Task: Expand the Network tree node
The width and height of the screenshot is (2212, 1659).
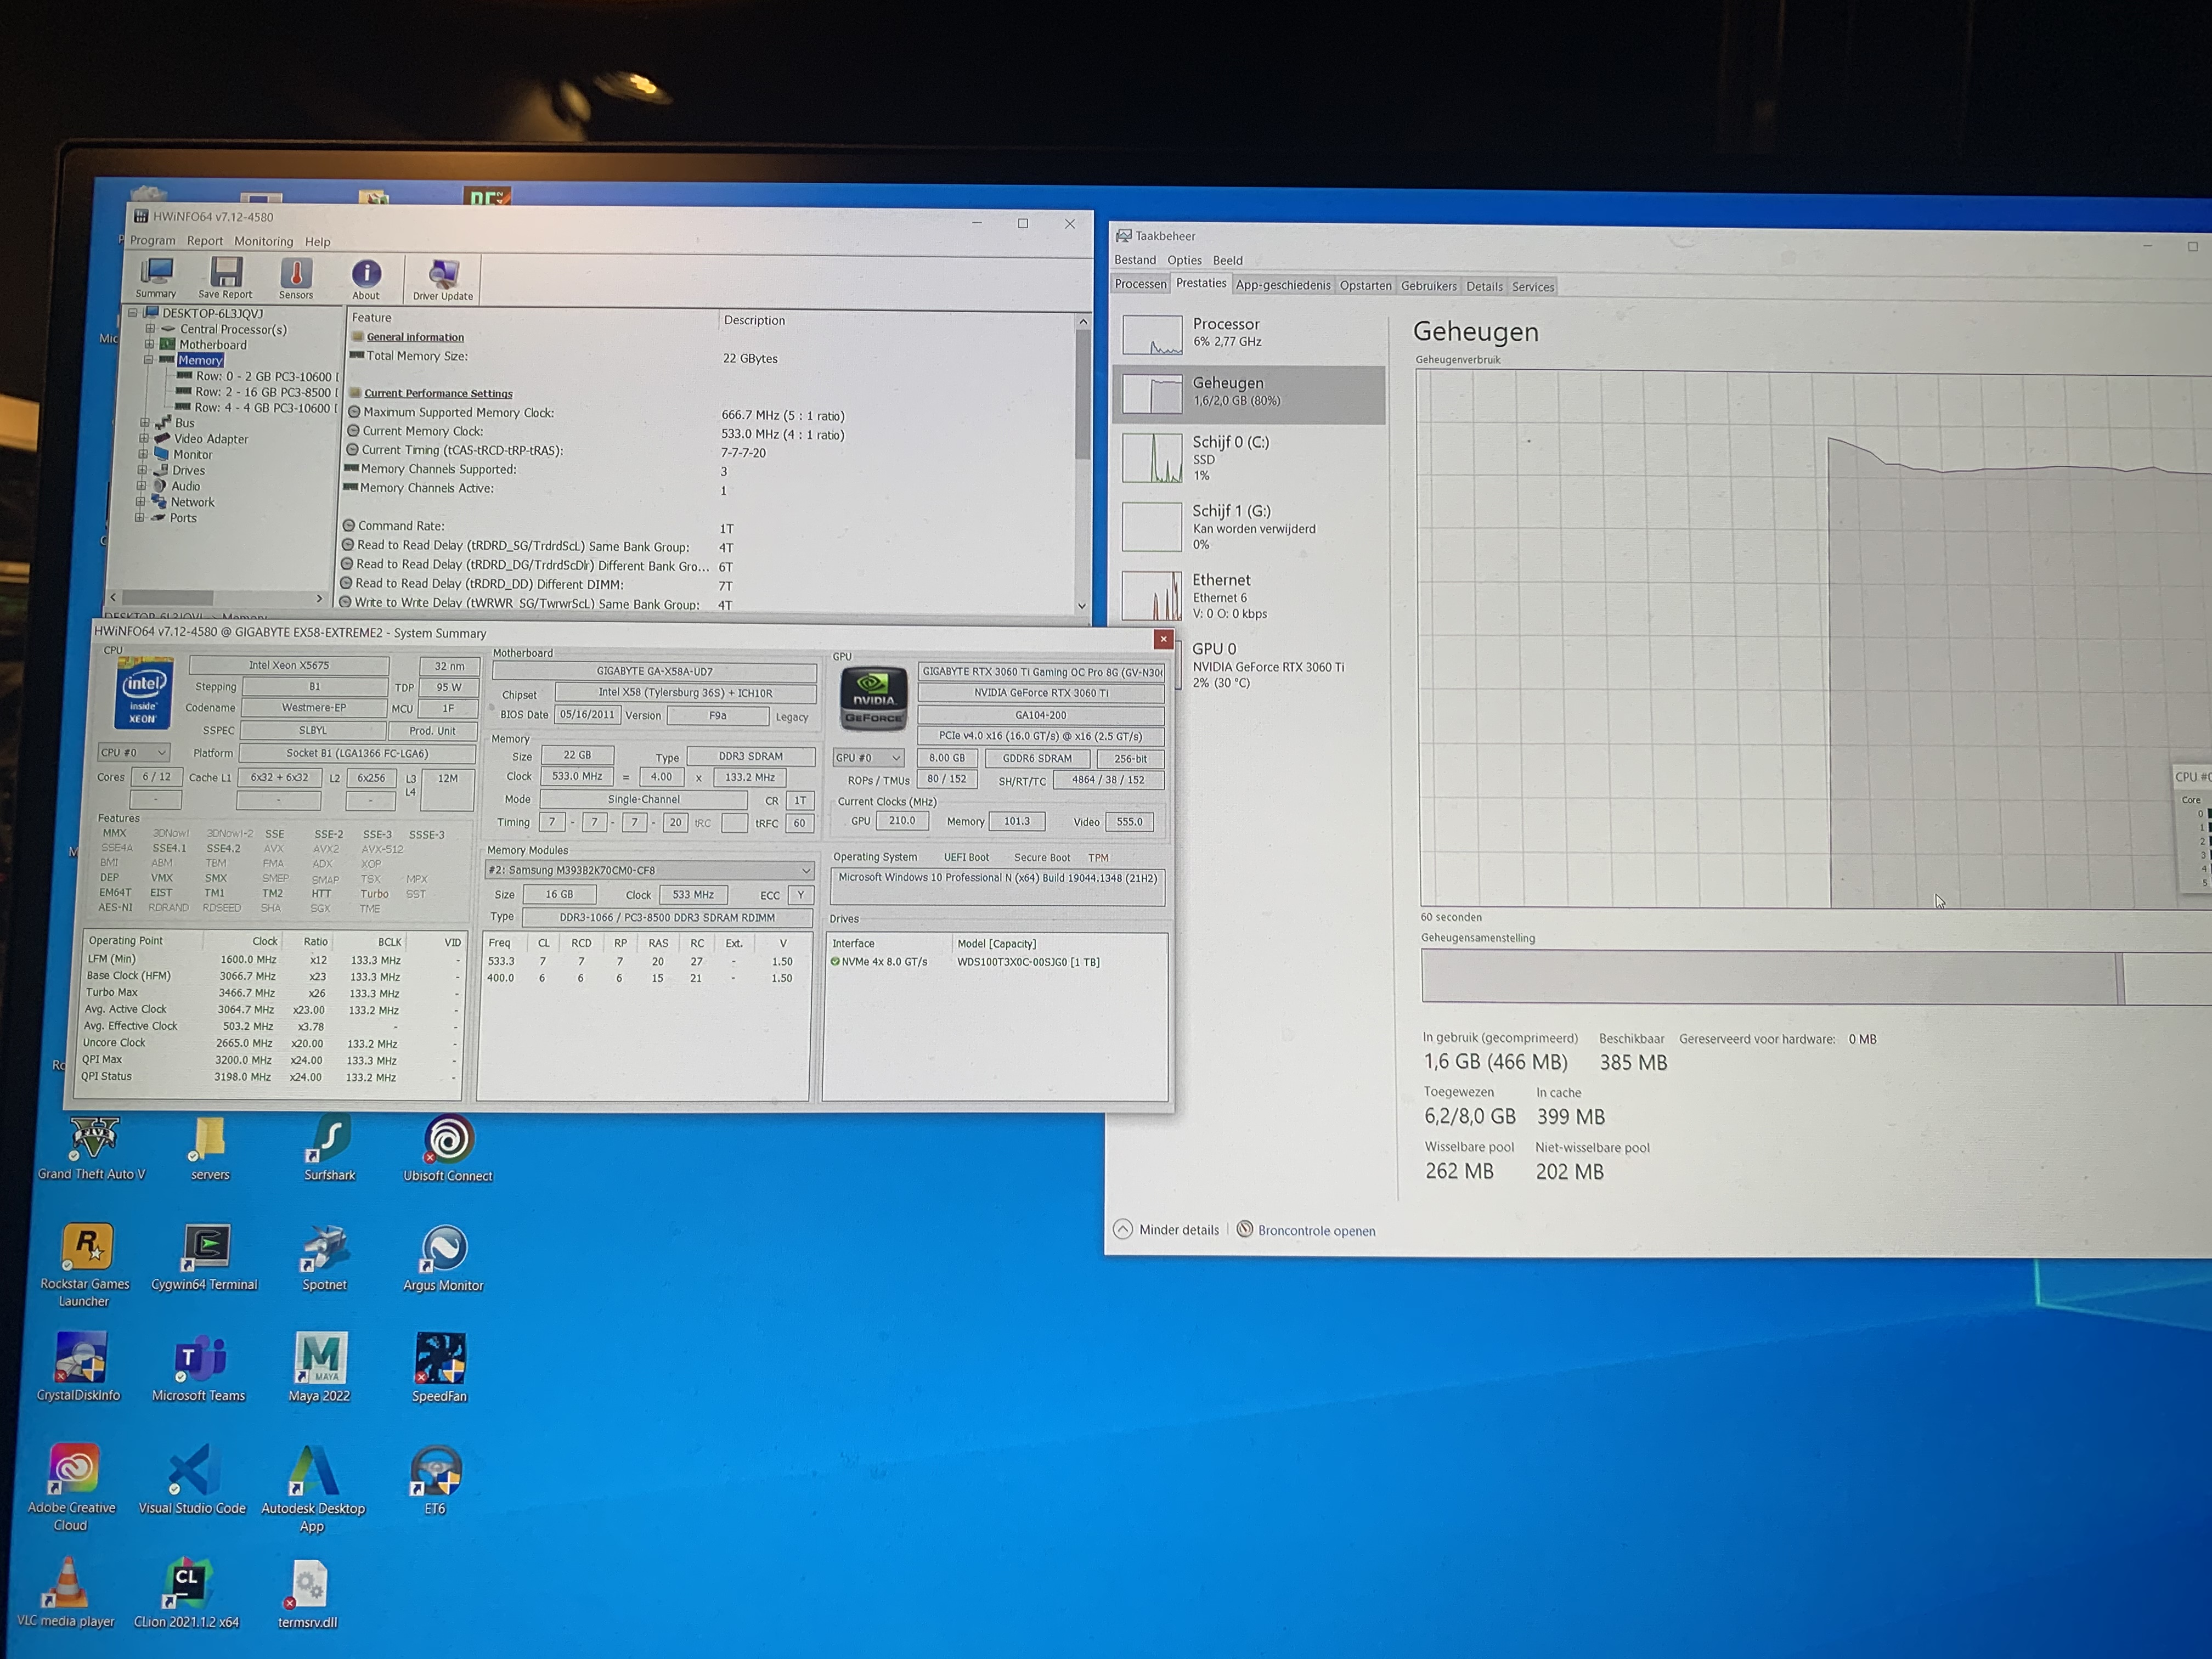Action: coord(141,502)
